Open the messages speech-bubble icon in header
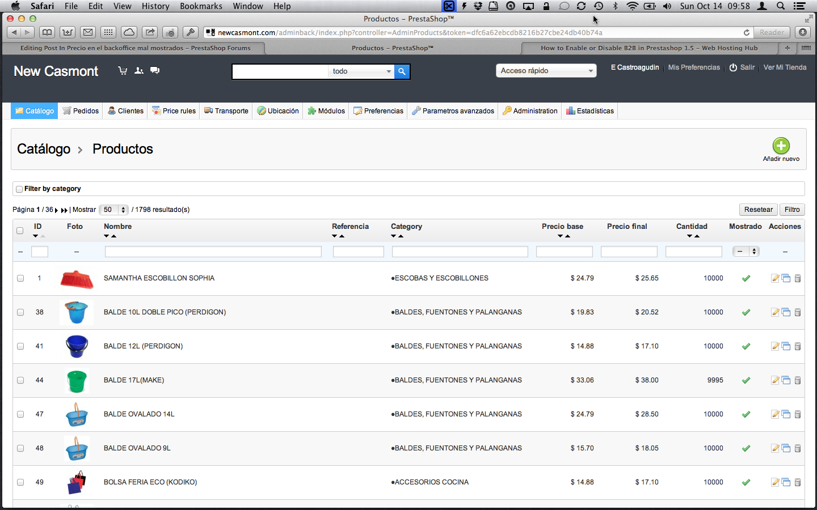The height and width of the screenshot is (510, 817). (155, 71)
